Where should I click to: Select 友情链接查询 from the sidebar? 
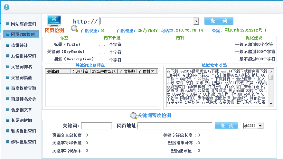(24, 56)
